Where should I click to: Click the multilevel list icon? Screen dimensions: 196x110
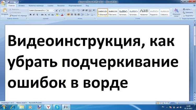click(x=78, y=10)
